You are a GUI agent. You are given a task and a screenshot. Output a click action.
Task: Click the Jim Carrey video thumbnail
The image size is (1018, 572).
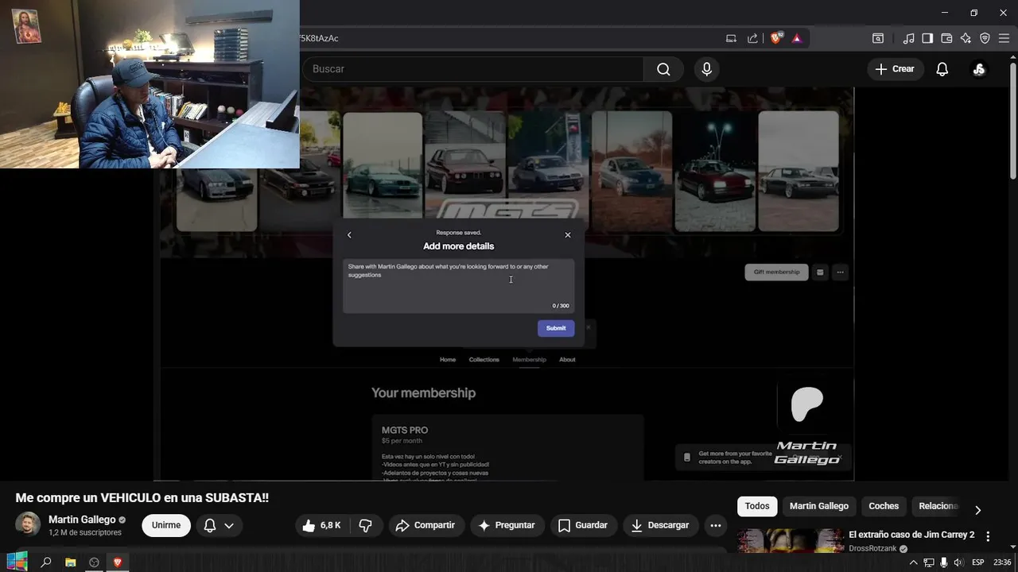[x=790, y=540]
